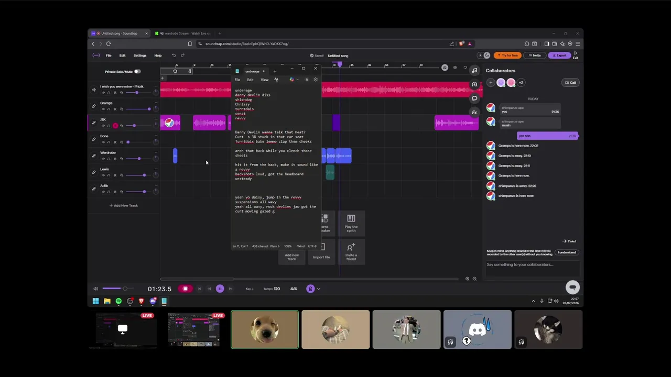Open the music loops library icon

474,70
